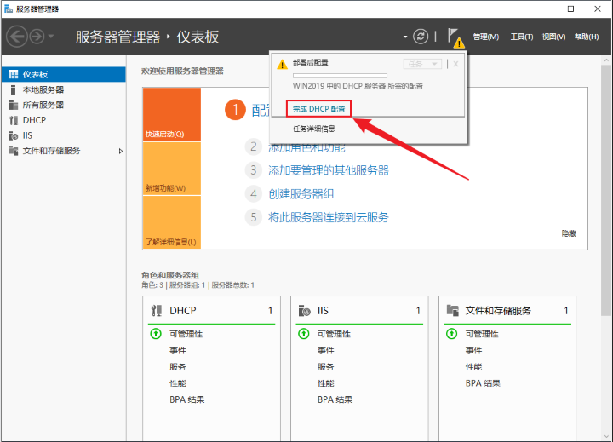Open BPA 结果 in the DHCP tile
This screenshot has height=442, width=613.
[x=186, y=399]
